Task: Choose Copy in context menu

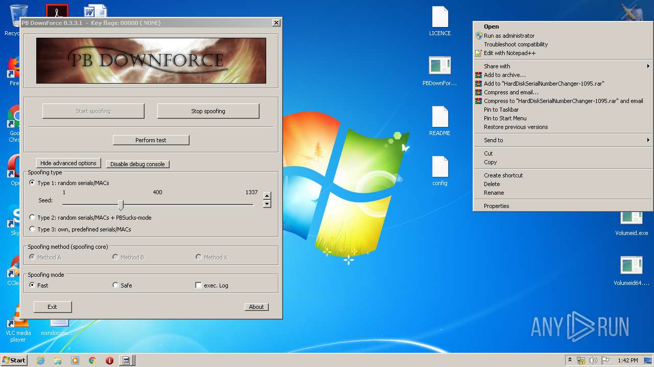Action: 563,162
